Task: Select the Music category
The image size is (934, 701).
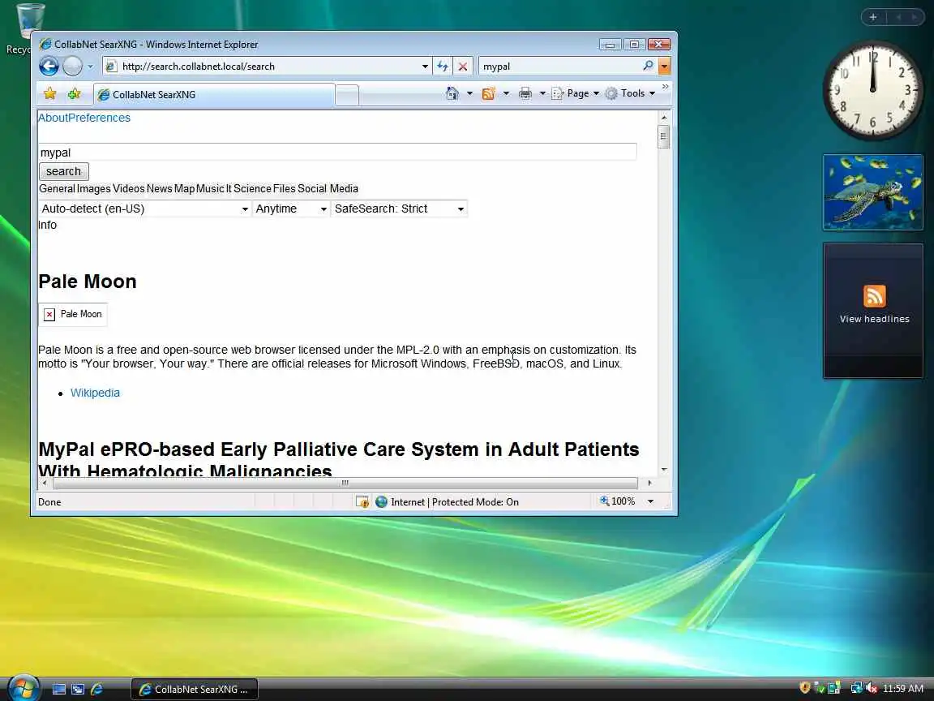Action: [x=210, y=189]
